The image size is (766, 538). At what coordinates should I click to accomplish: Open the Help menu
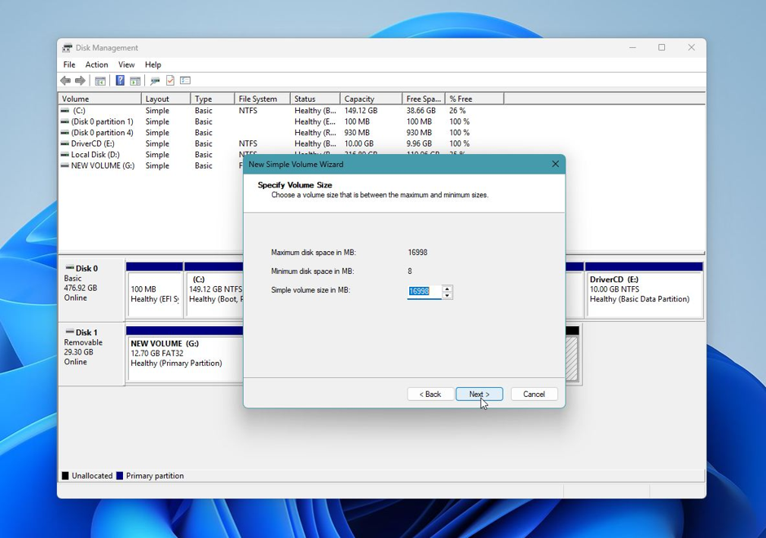pyautogui.click(x=153, y=64)
